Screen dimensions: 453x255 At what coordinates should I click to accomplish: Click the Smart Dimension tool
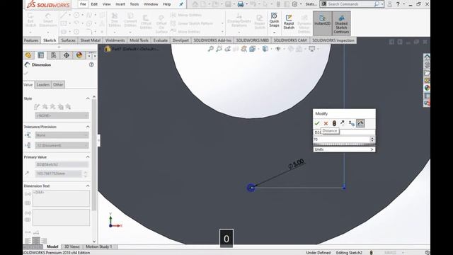pyautogui.click(x=48, y=21)
